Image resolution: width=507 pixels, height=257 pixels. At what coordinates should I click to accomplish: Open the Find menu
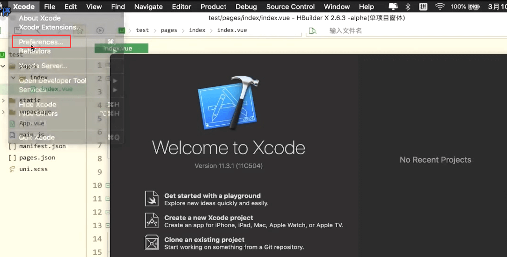[118, 7]
